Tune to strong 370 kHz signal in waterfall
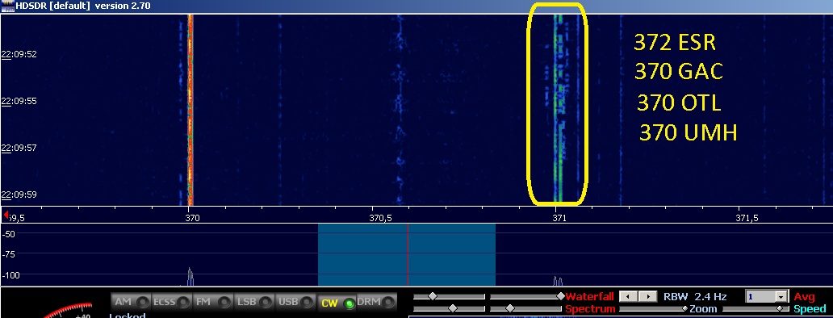Viewport: 833px width, 318px height. coord(190,109)
